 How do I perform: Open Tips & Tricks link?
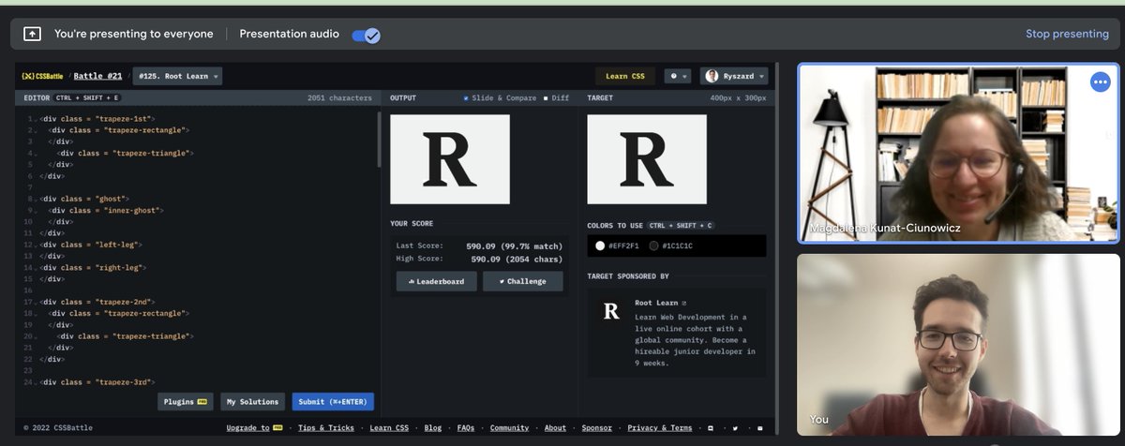[x=326, y=428]
